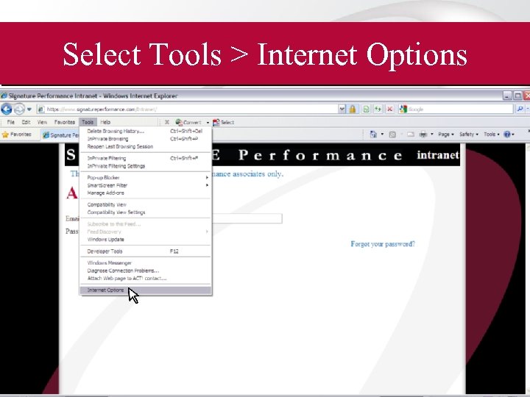Select Reopen Last Browsing Session

145,146
